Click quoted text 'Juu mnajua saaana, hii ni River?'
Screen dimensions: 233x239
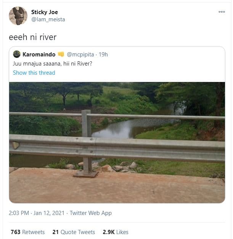(52, 63)
